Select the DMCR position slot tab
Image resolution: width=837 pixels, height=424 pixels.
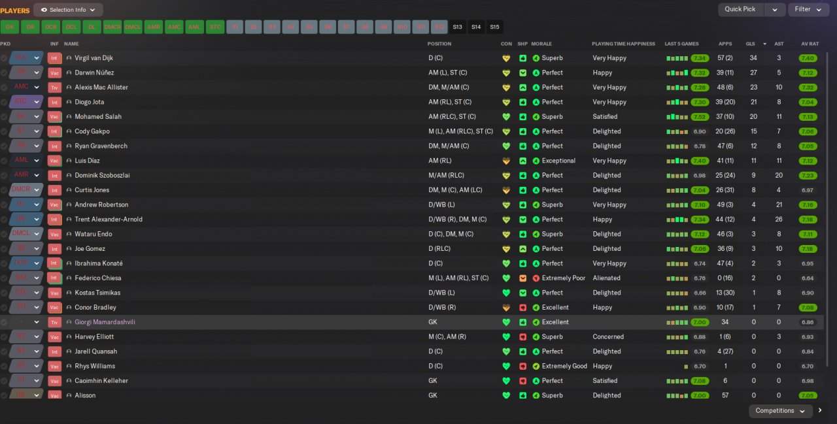pos(112,27)
